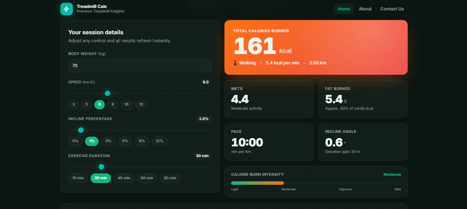Click the 'Your session details' heading

96,32
